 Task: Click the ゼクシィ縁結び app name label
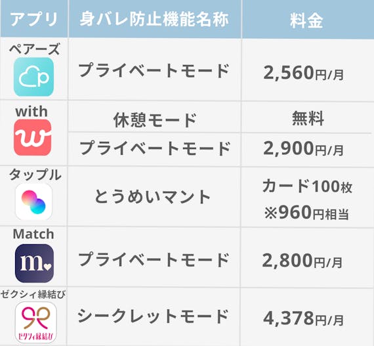33,294
